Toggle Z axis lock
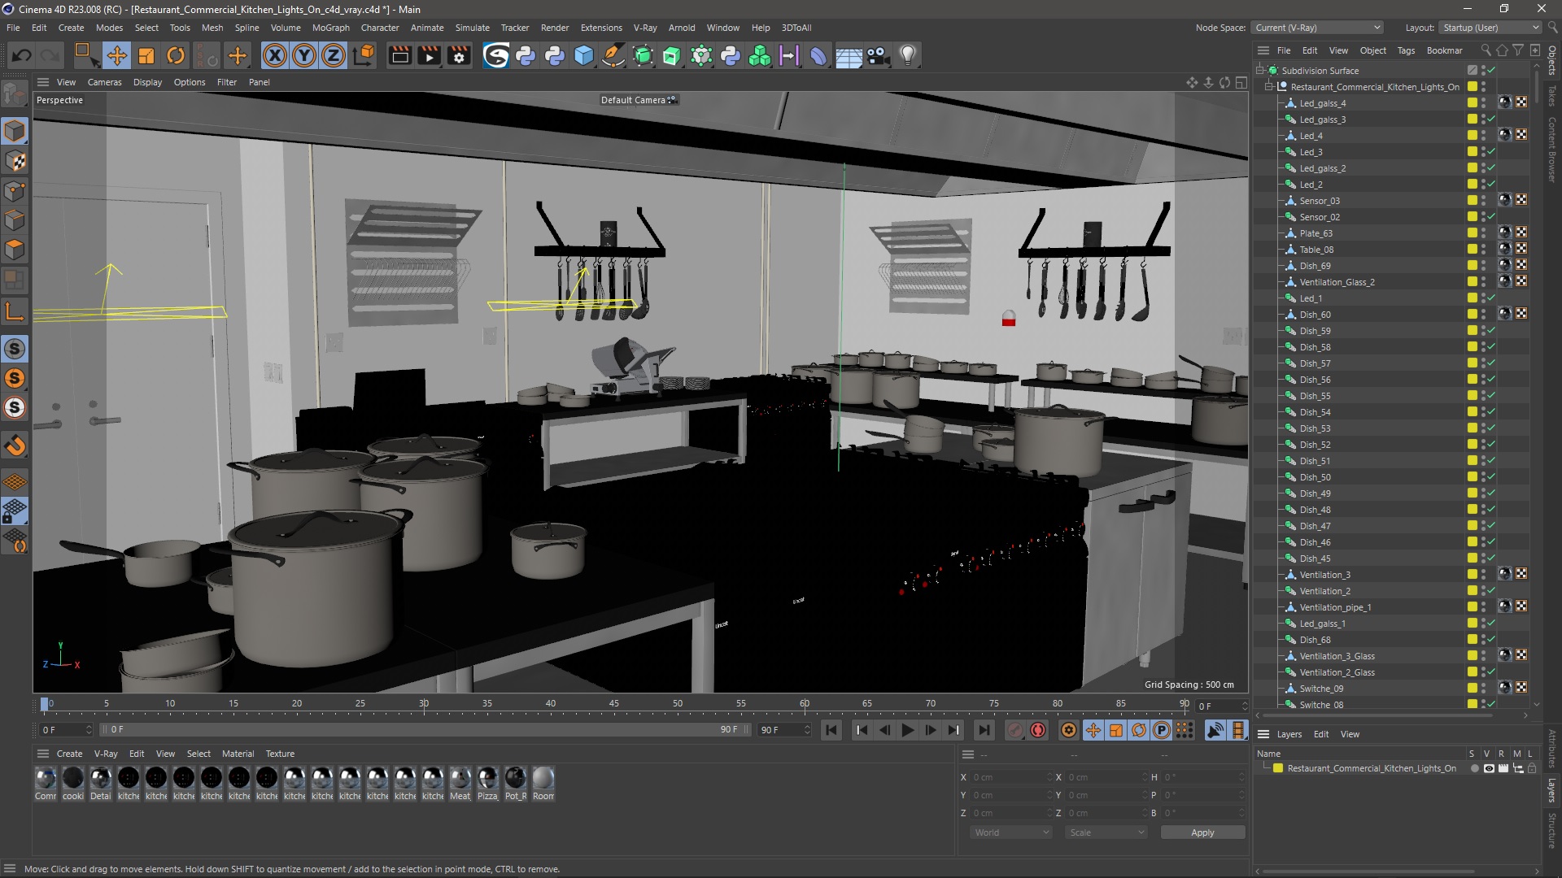 (x=334, y=55)
